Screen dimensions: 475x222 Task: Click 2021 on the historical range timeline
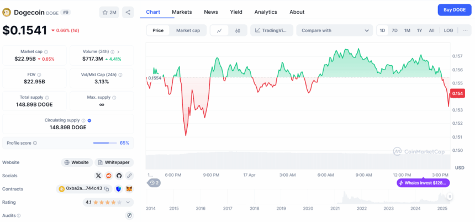[x=335, y=208]
